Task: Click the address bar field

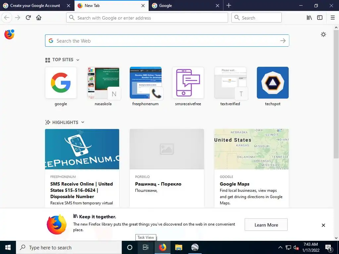Action: coord(147,18)
